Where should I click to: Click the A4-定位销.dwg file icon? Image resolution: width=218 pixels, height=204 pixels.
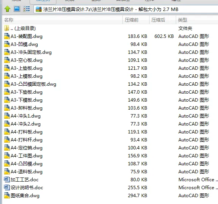[7, 148]
